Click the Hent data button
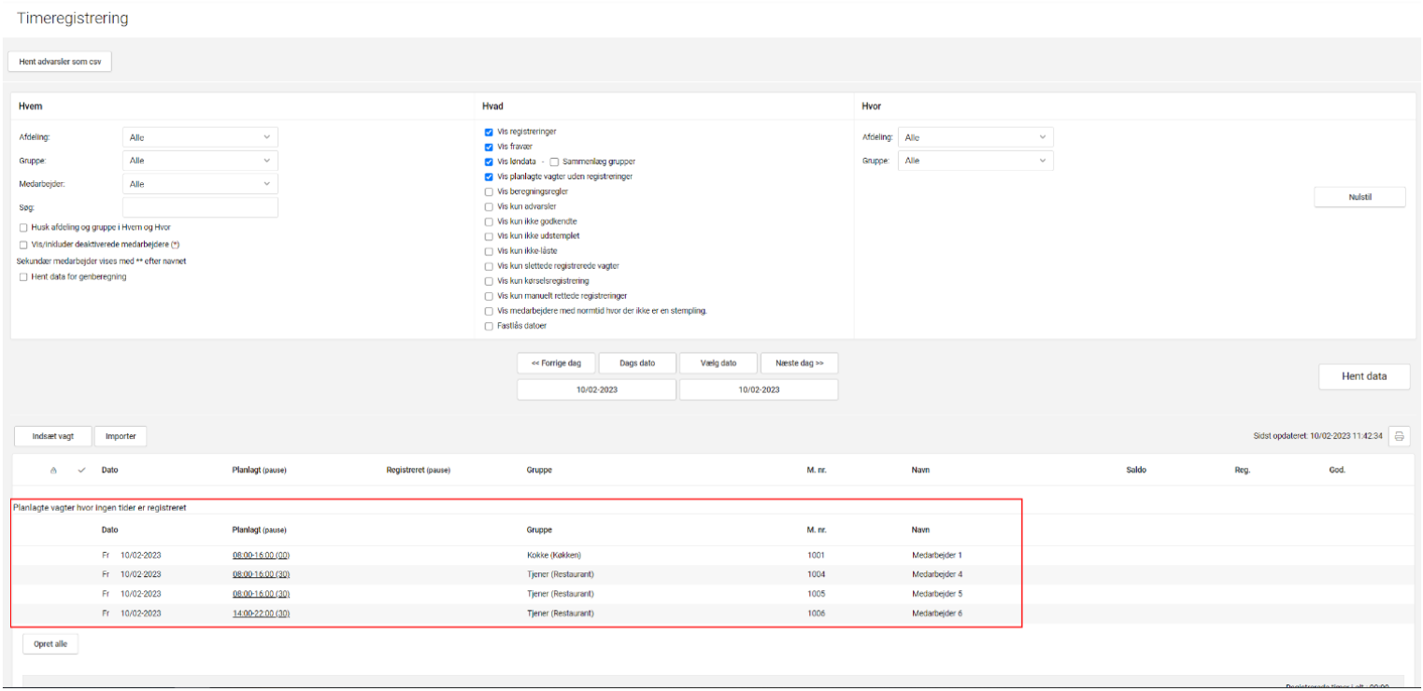Viewport: 1423px width, 691px height. pos(1363,376)
